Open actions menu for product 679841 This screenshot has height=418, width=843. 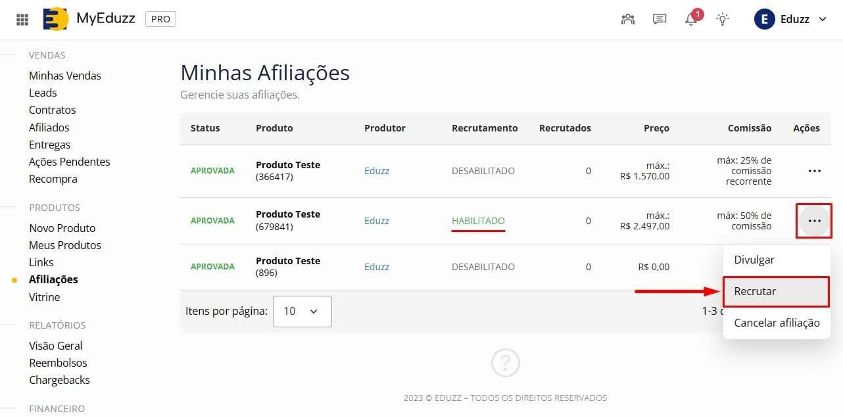pyautogui.click(x=814, y=221)
